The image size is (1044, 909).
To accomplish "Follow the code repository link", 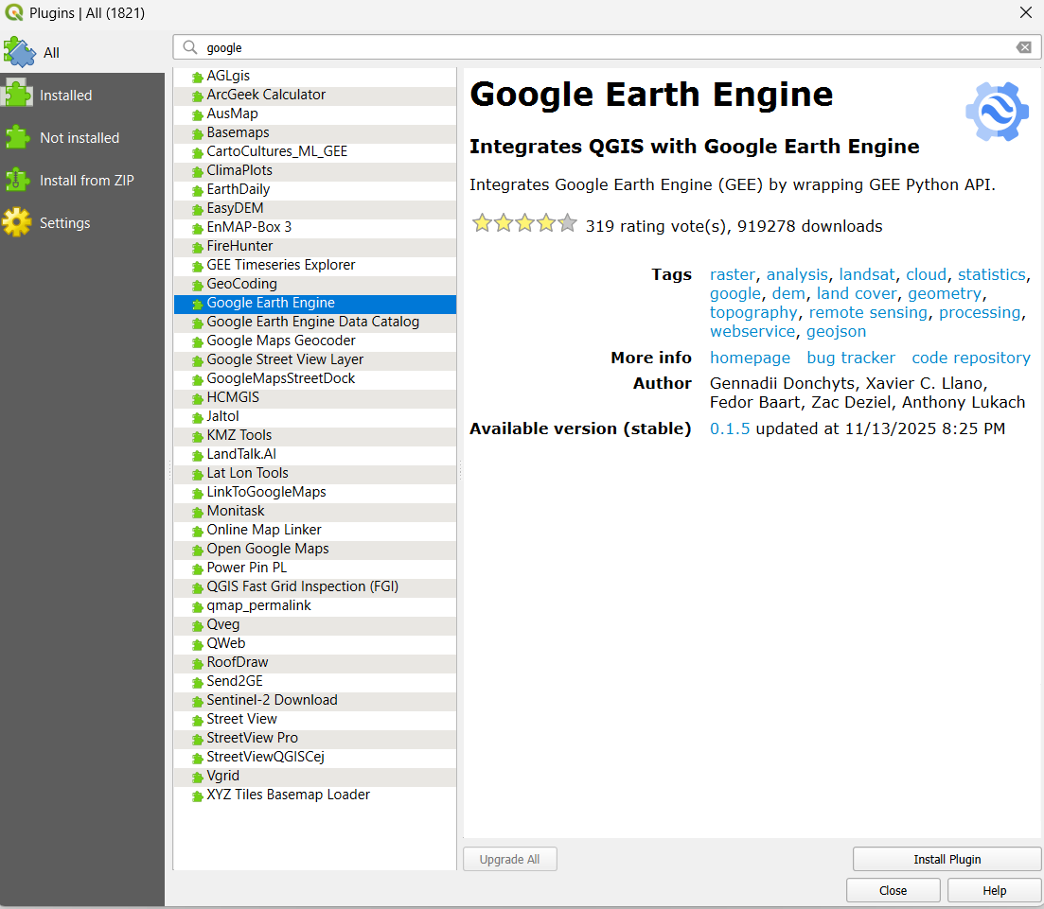I will tap(970, 358).
